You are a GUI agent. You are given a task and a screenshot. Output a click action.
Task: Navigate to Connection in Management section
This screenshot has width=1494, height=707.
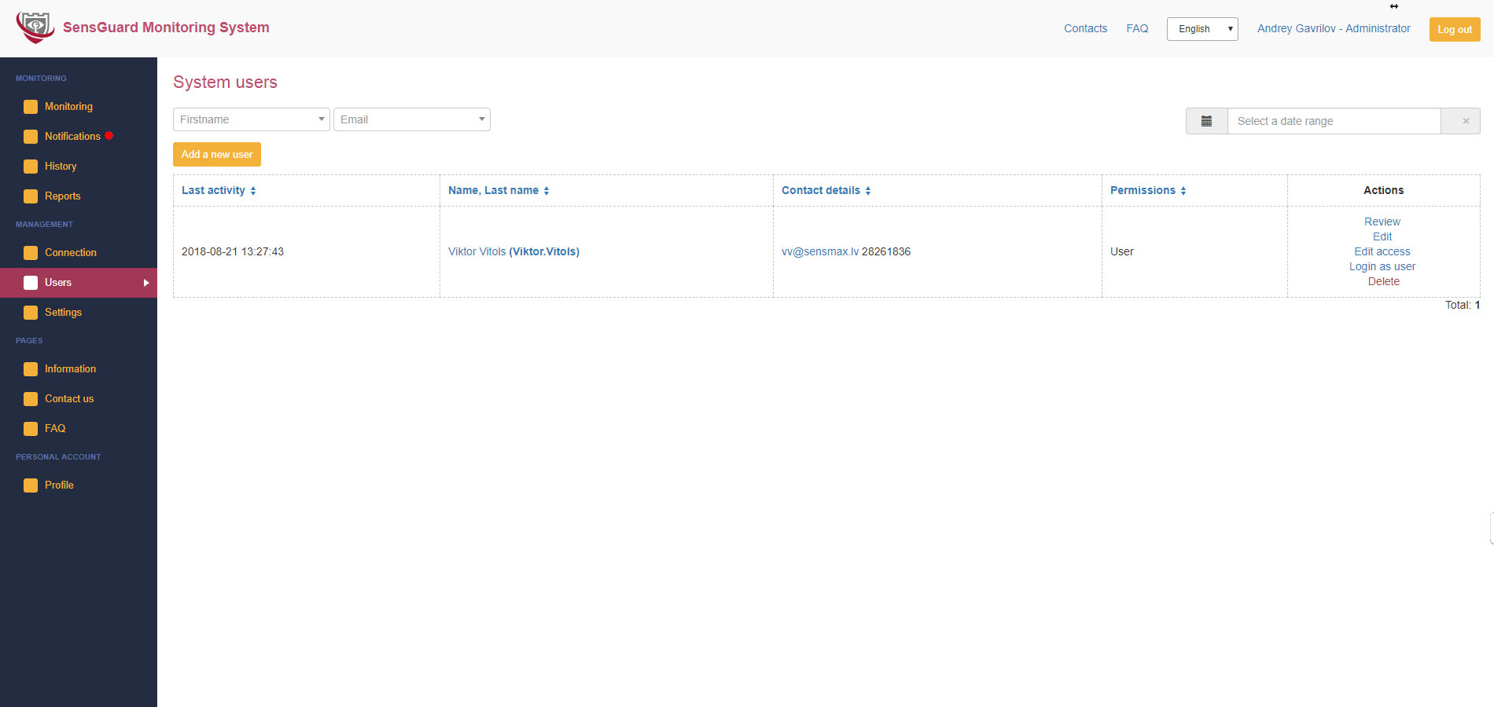pyautogui.click(x=70, y=253)
